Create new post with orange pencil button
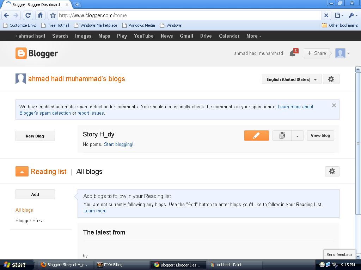This screenshot has height=270, width=361. point(257,135)
